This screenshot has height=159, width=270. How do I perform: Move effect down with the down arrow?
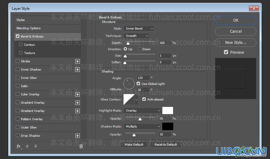[x=36, y=146]
